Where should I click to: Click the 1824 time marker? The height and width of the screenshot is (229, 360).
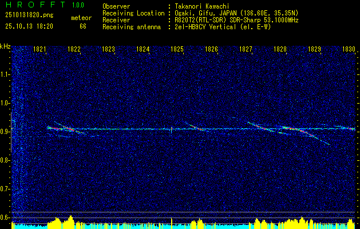pyautogui.click(x=143, y=49)
